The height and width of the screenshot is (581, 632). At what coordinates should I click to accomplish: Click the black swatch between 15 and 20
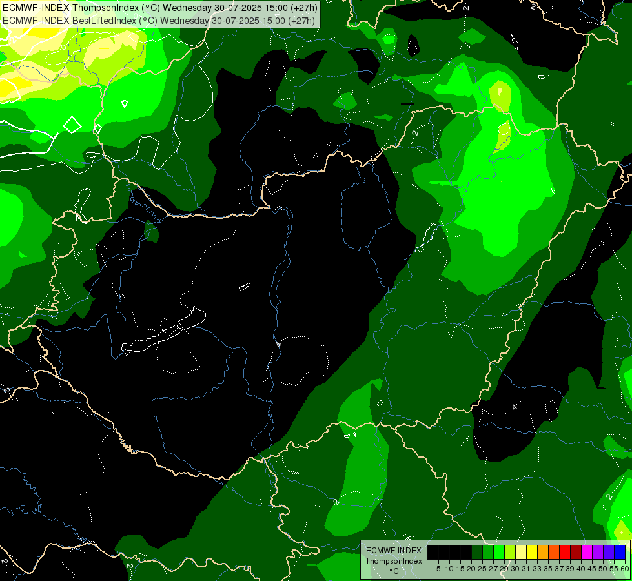pos(466,552)
